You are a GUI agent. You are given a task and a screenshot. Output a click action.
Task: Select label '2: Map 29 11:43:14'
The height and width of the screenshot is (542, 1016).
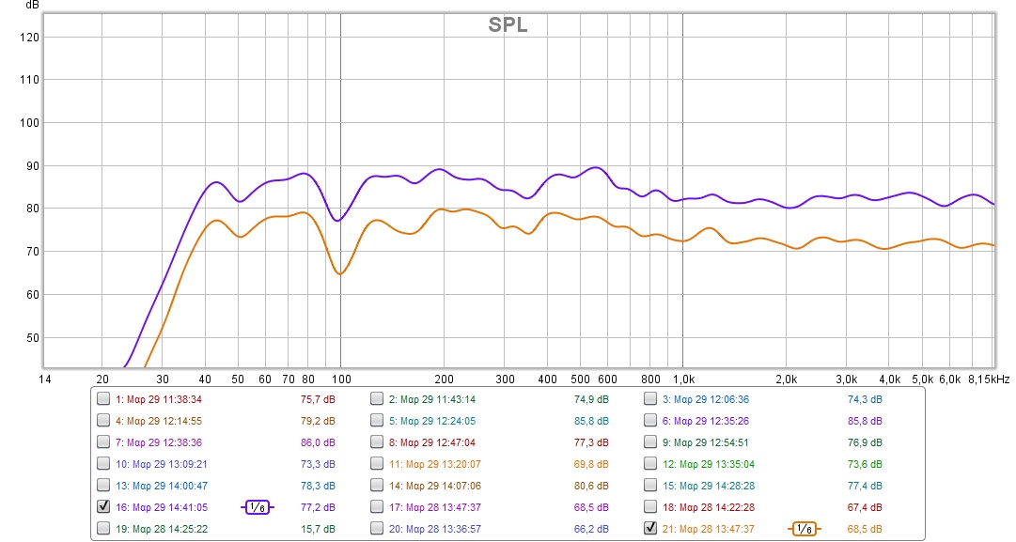pyautogui.click(x=432, y=399)
